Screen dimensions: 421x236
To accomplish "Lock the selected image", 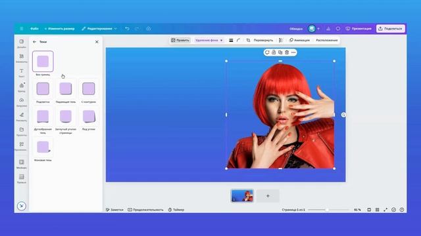I will (274, 52).
